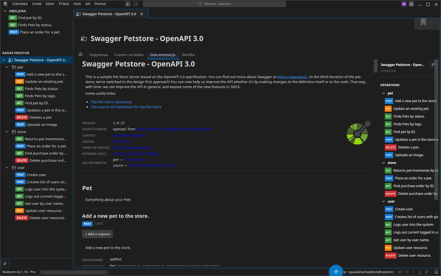The height and width of the screenshot is (276, 441).
Task: Click the pet folder icon in sidebar
Action: [x=14, y=67]
